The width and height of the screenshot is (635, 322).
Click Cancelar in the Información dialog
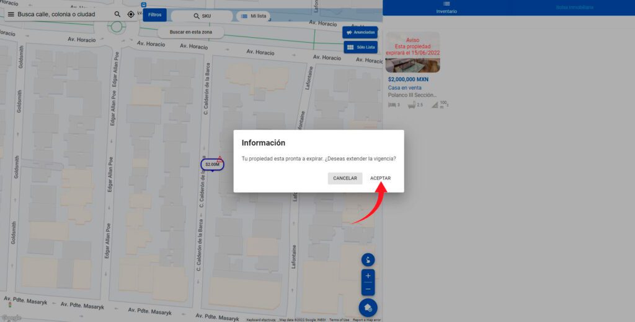pos(345,178)
